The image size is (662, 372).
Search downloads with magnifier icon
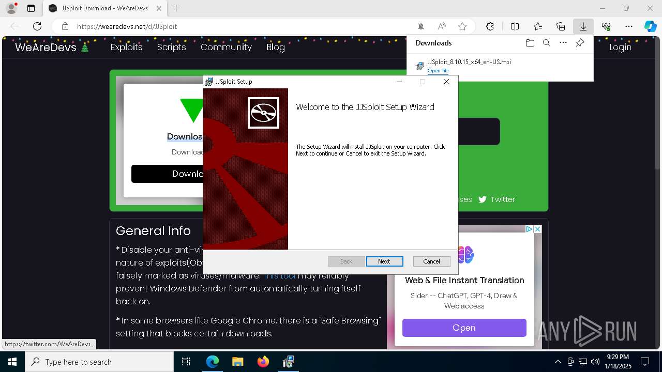(x=546, y=43)
